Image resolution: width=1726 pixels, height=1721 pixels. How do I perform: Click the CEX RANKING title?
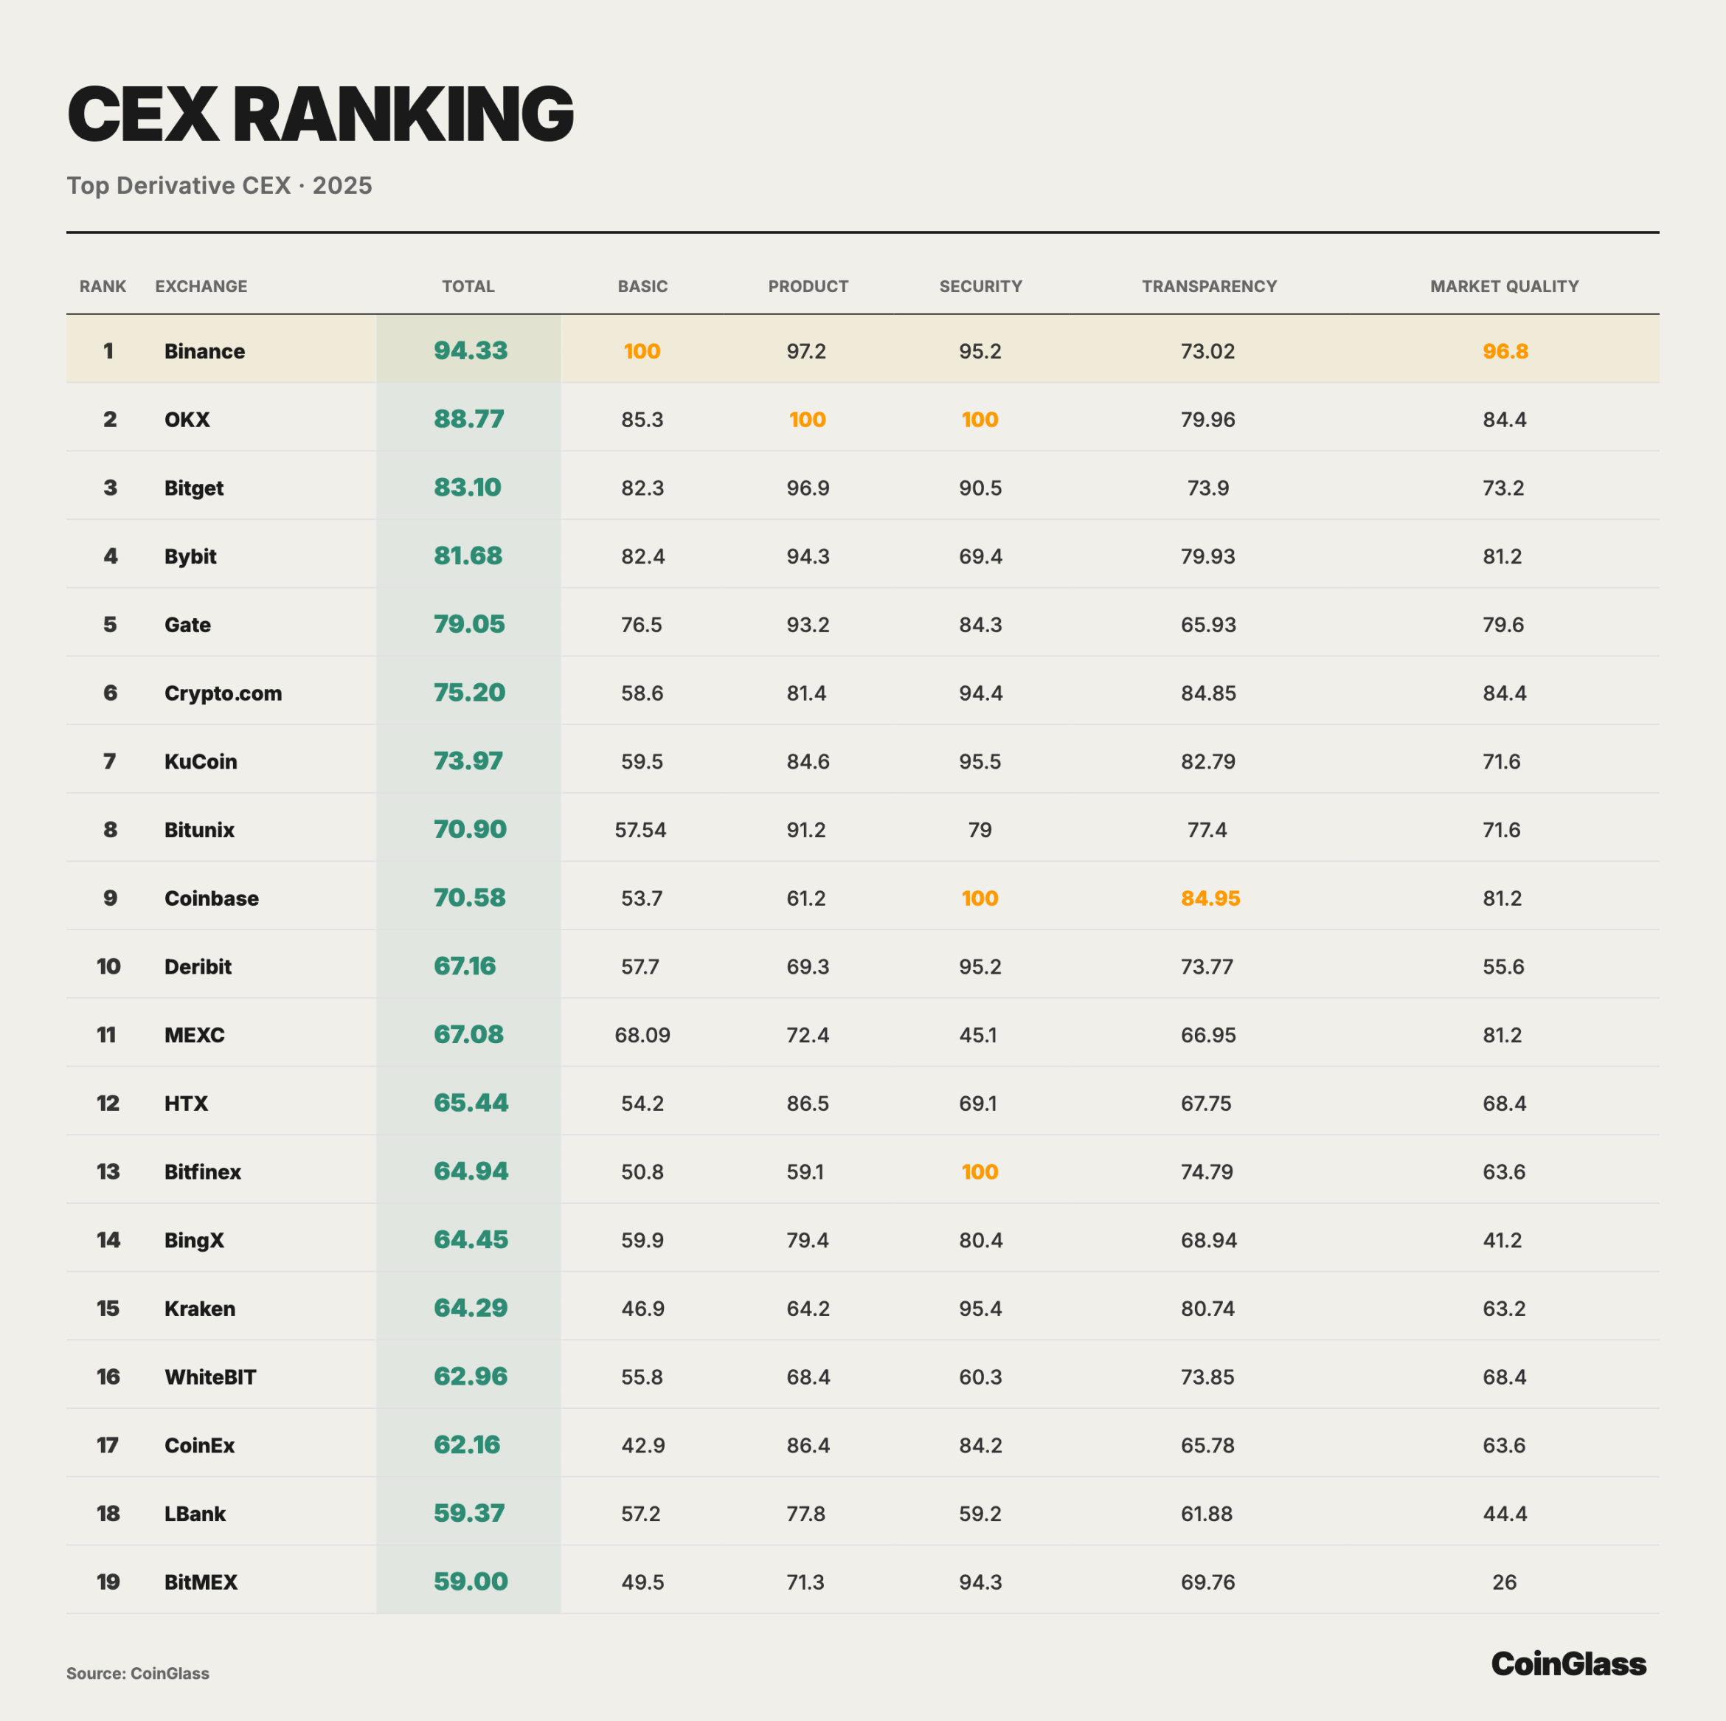pos(320,114)
